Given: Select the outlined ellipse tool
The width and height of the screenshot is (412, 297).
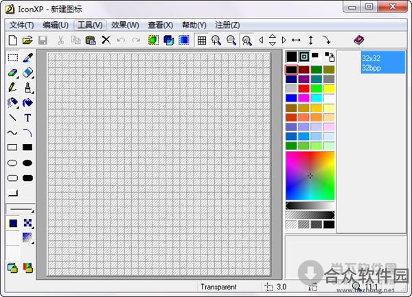Looking at the screenshot, I should point(12,163).
